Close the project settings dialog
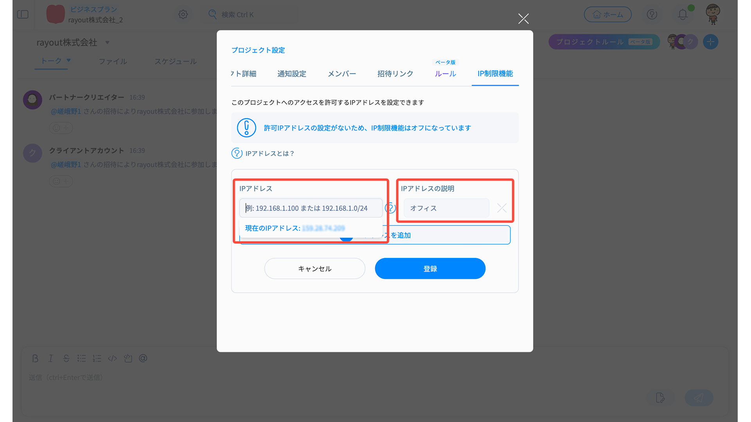 523,18
